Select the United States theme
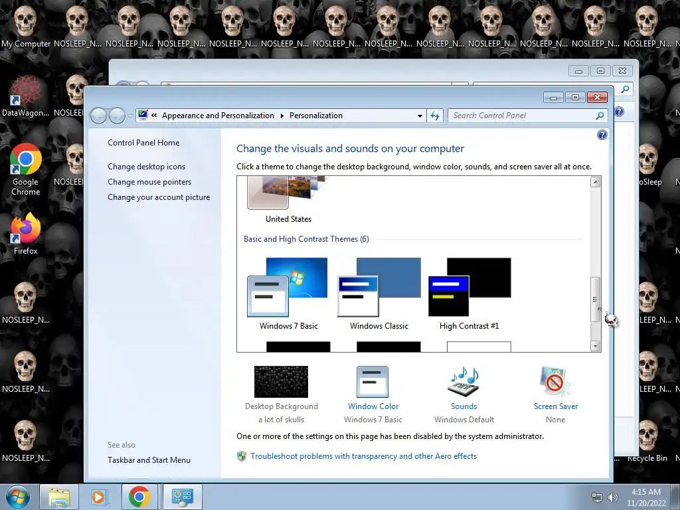 (288, 199)
